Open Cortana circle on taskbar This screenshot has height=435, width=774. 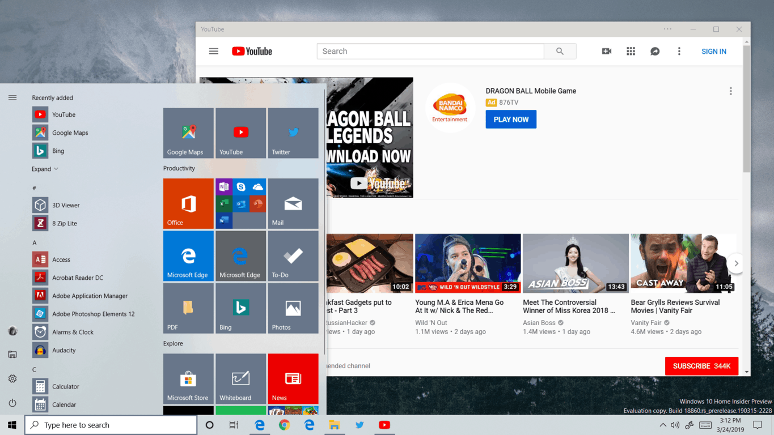(209, 425)
